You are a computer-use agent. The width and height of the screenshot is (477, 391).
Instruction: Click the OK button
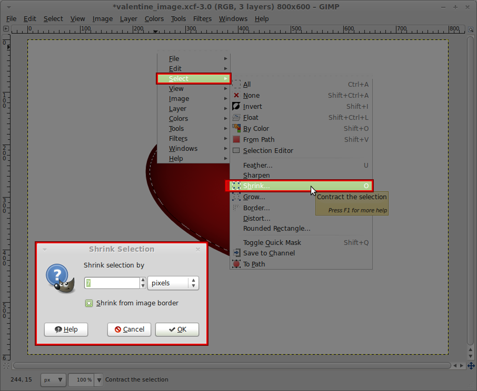177,329
